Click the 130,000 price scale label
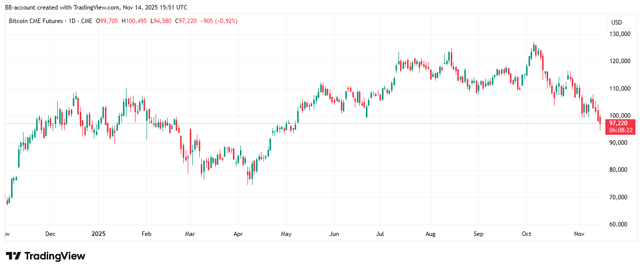 click(618, 34)
